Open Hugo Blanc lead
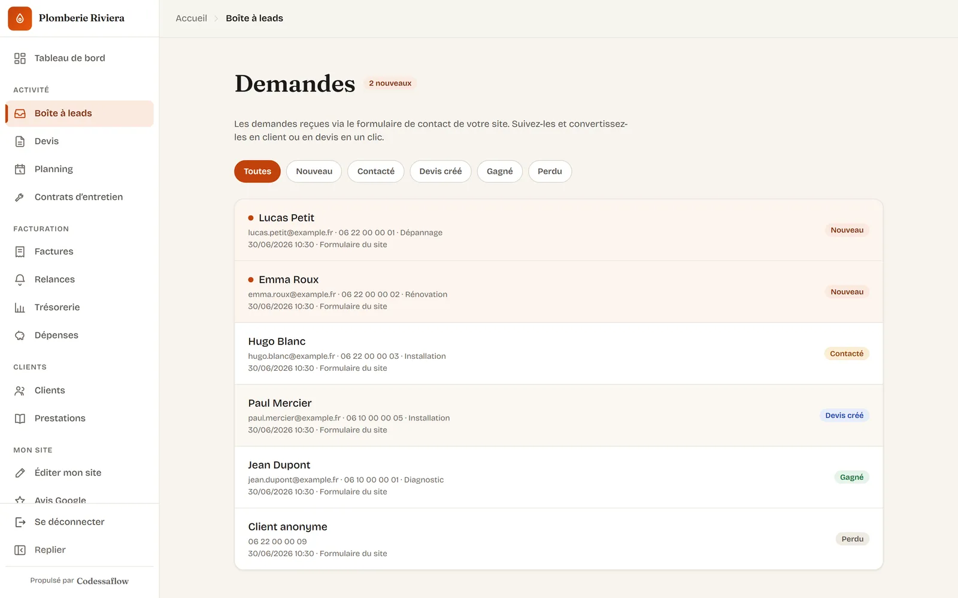The image size is (958, 598). click(x=559, y=354)
